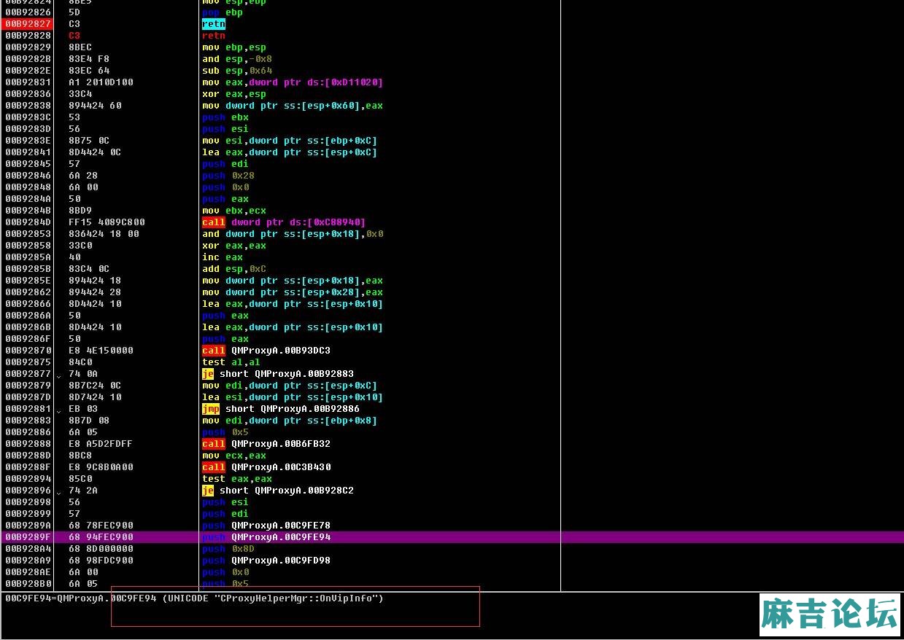Click the 'mov ecx,eax' instruction

(x=234, y=456)
